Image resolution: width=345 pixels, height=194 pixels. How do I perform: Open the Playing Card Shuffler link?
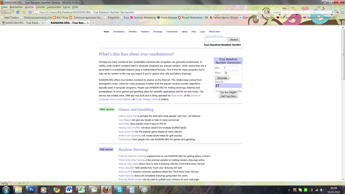coord(129,128)
